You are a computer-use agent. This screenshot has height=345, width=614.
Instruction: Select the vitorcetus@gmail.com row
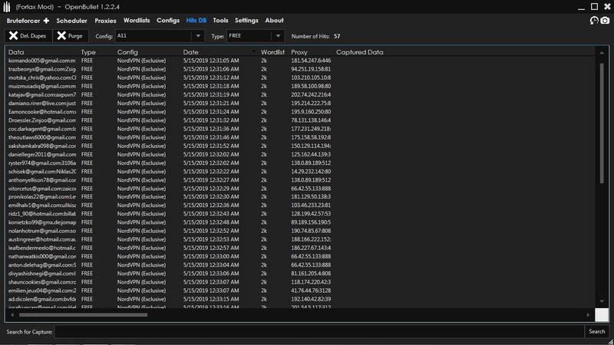tap(301, 189)
